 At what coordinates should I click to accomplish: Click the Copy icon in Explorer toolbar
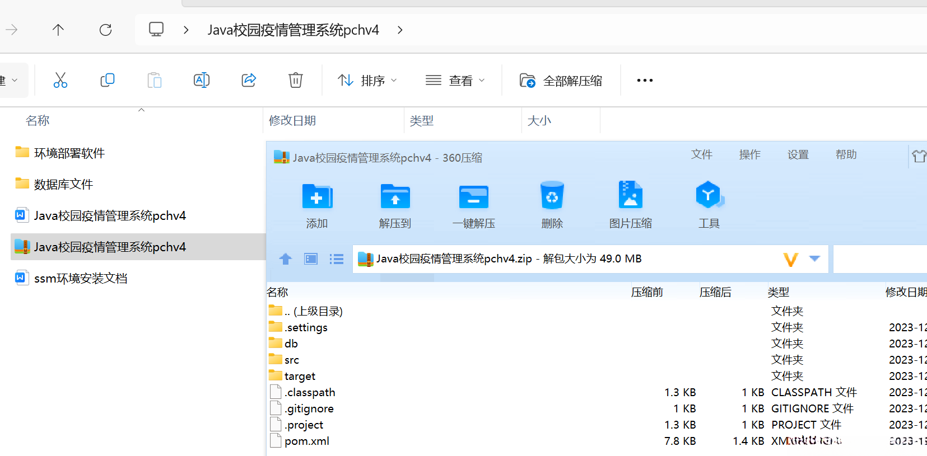107,81
